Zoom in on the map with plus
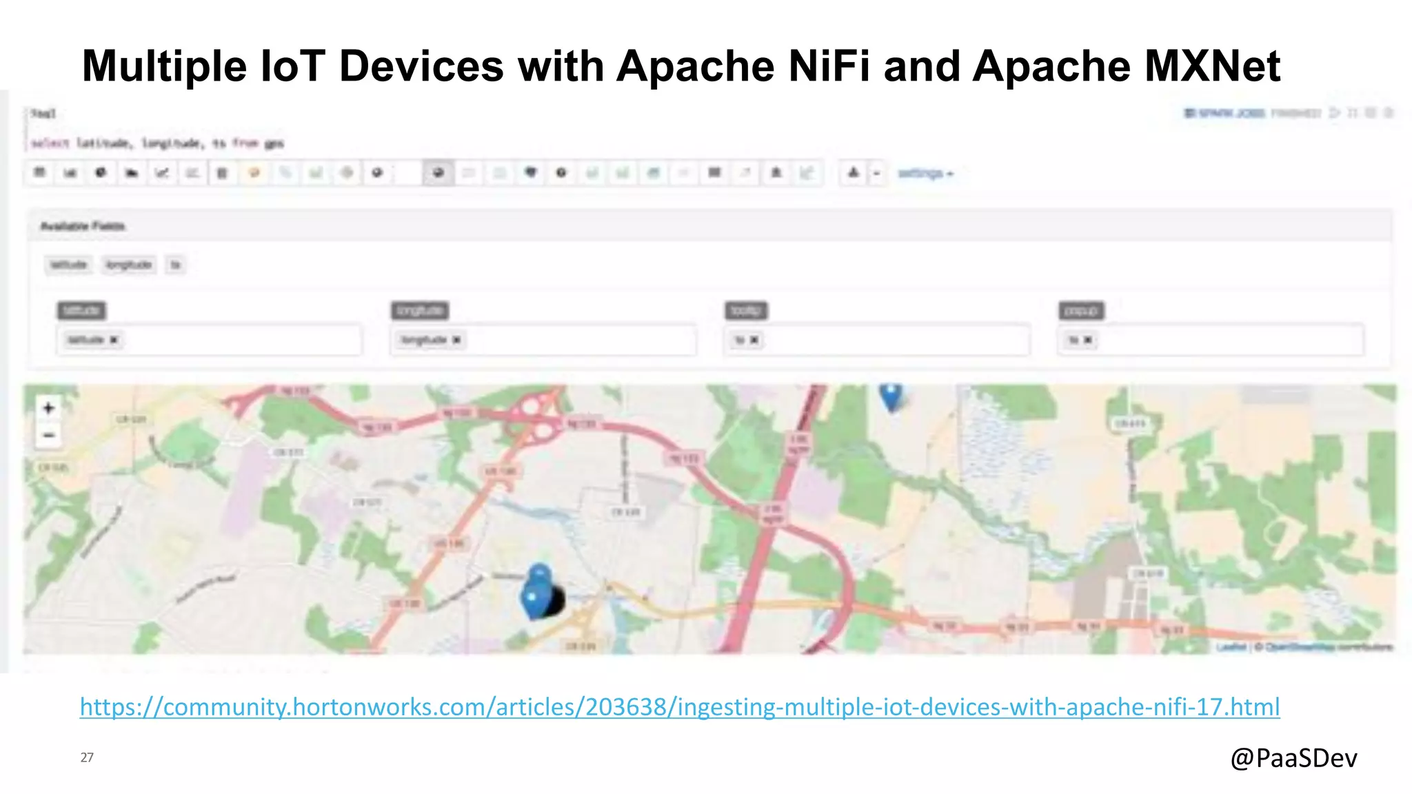The image size is (1412, 794). point(48,408)
